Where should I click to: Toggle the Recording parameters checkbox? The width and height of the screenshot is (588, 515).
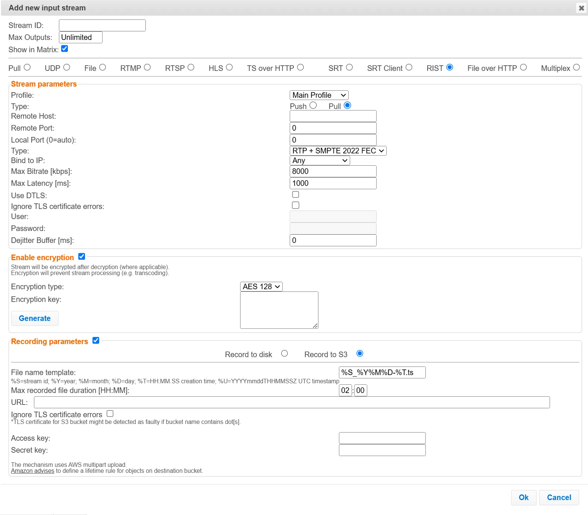click(96, 340)
